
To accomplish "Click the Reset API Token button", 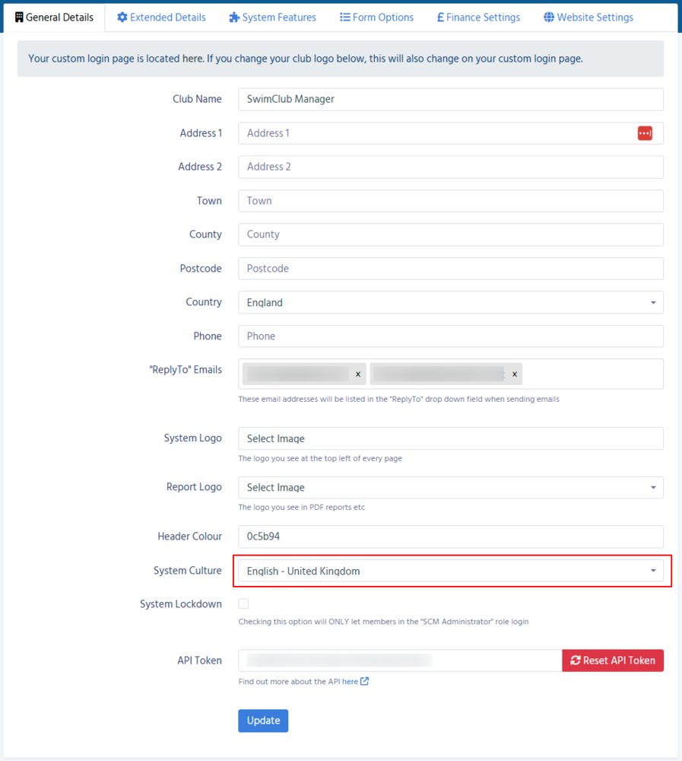I will tap(613, 661).
